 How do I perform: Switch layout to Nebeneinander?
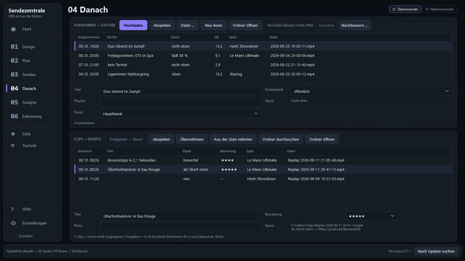[439, 9]
